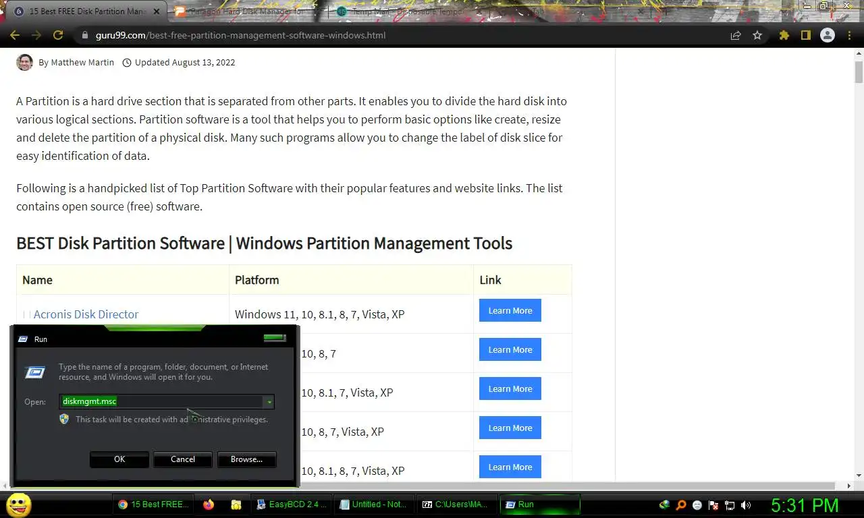
Task: Switch to the 15 Best FREE Chrome taskbar item
Action: (x=153, y=504)
